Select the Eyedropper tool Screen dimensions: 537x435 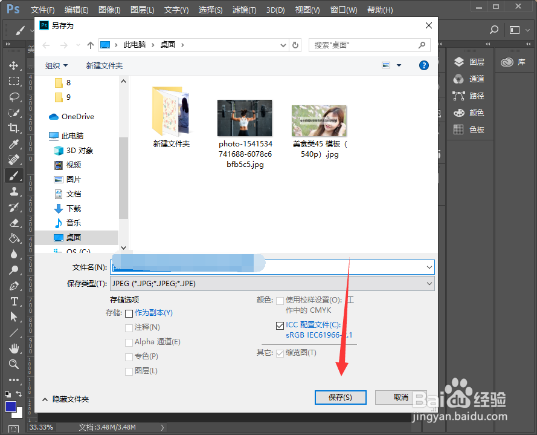(14, 145)
